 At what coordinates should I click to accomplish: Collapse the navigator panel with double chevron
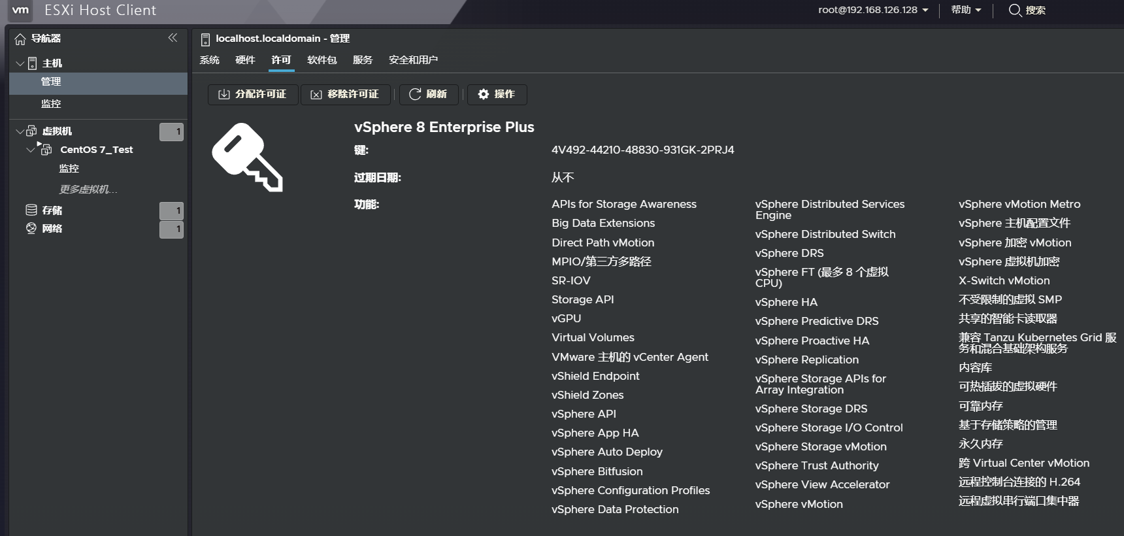[x=173, y=38]
